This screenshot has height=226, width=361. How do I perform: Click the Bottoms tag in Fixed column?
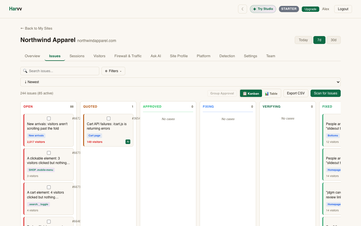point(333,136)
